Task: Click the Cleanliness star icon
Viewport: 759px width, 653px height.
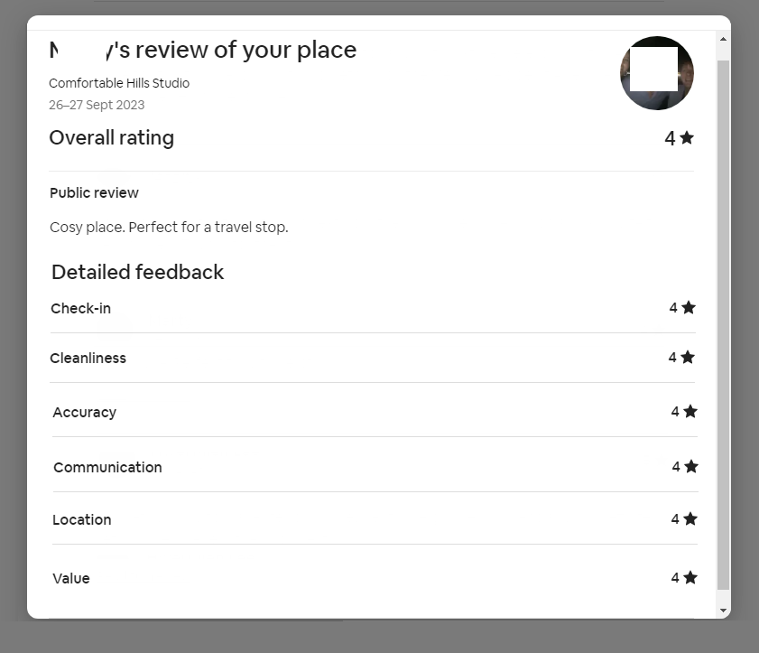Action: [688, 358]
